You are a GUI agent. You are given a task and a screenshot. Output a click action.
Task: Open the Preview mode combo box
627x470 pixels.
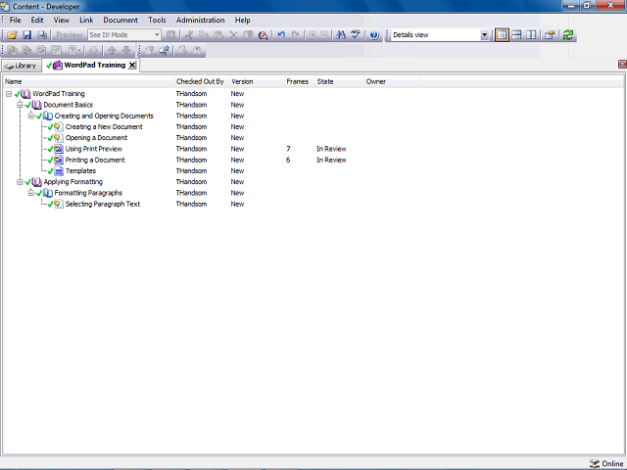[x=124, y=35]
